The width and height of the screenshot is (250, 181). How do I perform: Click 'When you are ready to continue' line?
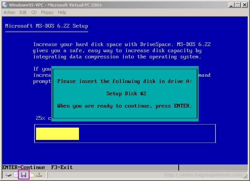125,106
